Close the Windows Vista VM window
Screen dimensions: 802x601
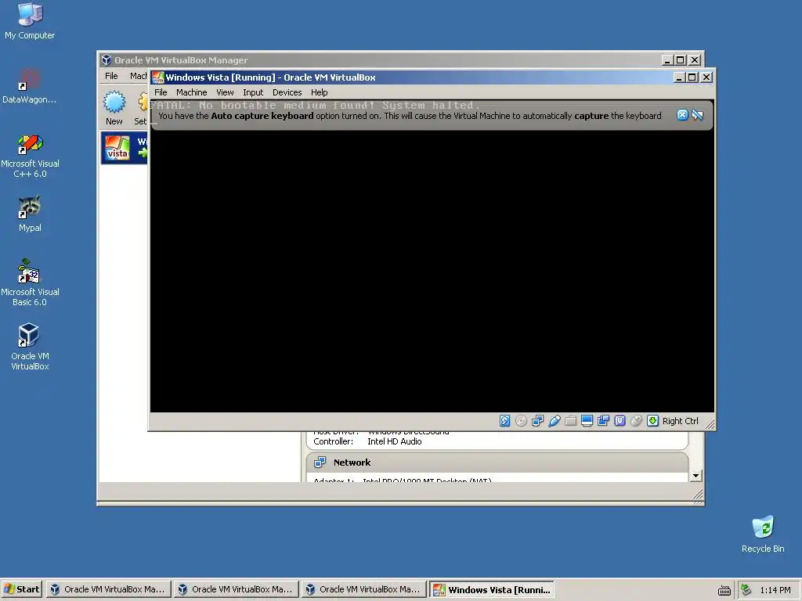click(x=706, y=77)
